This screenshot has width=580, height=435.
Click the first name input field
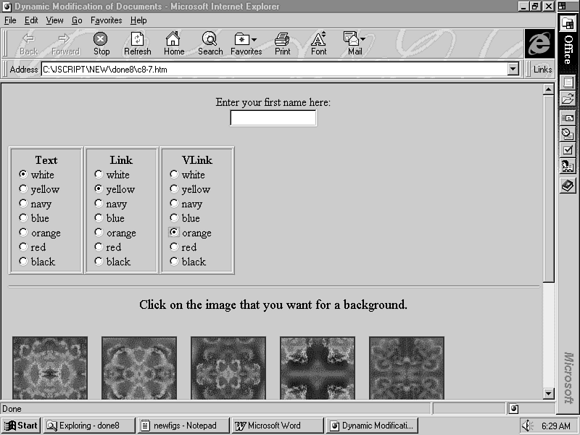click(x=273, y=118)
